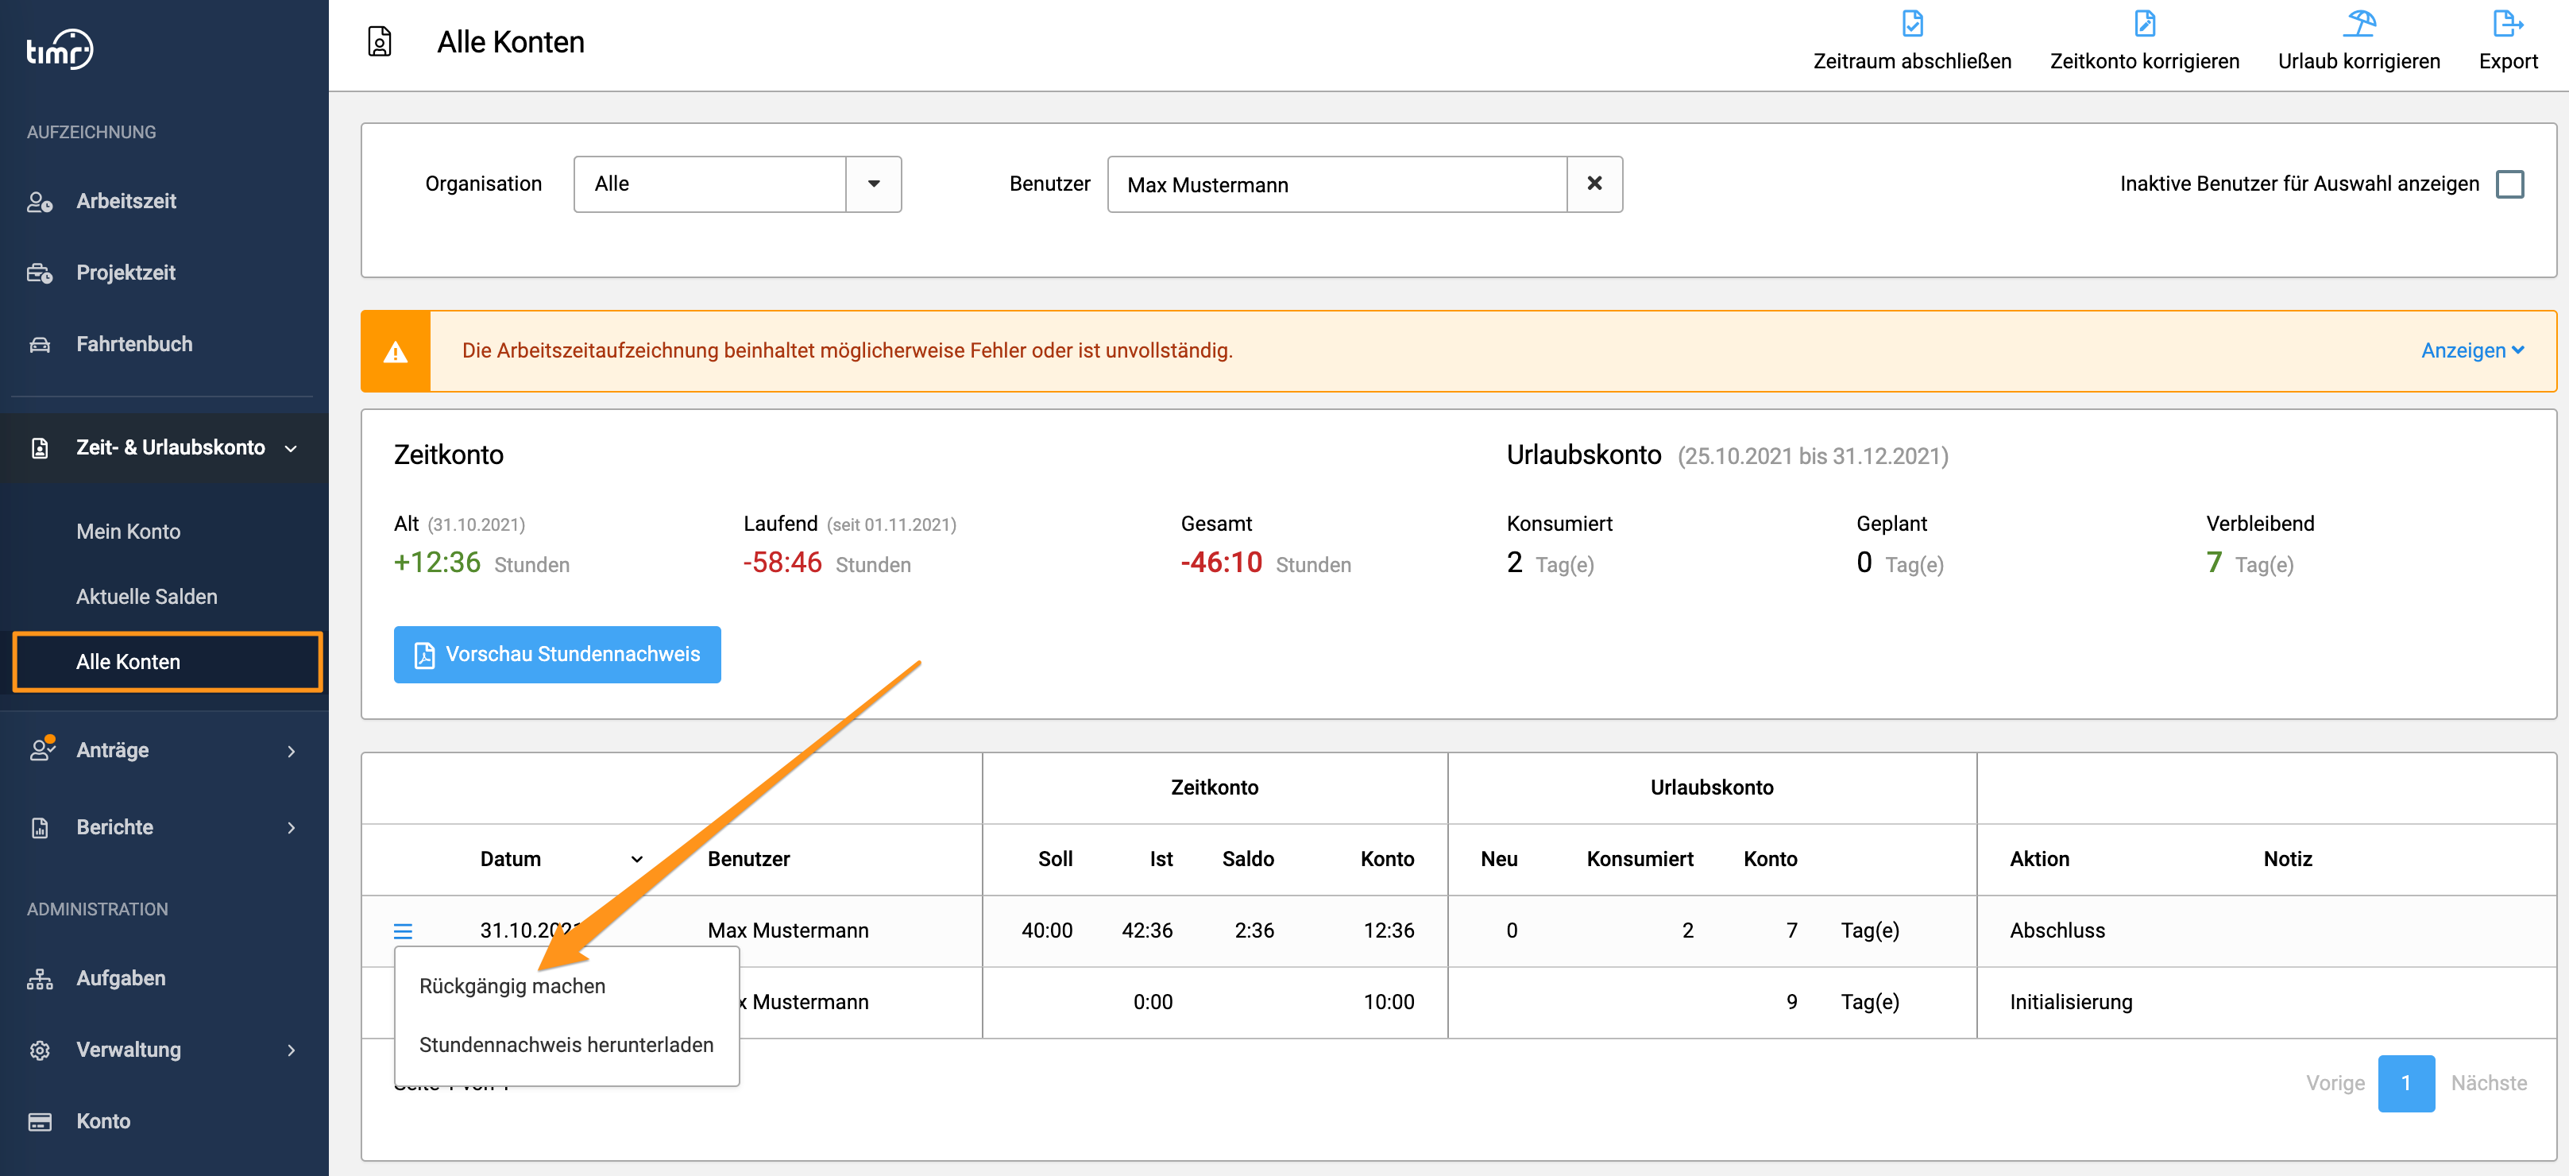Image resolution: width=2569 pixels, height=1176 pixels.
Task: Open the Organisation dropdown arrow
Action: [874, 184]
